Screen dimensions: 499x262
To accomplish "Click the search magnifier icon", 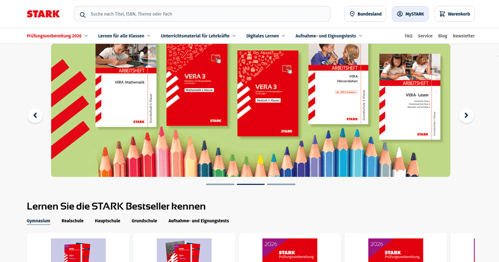I will (83, 15).
